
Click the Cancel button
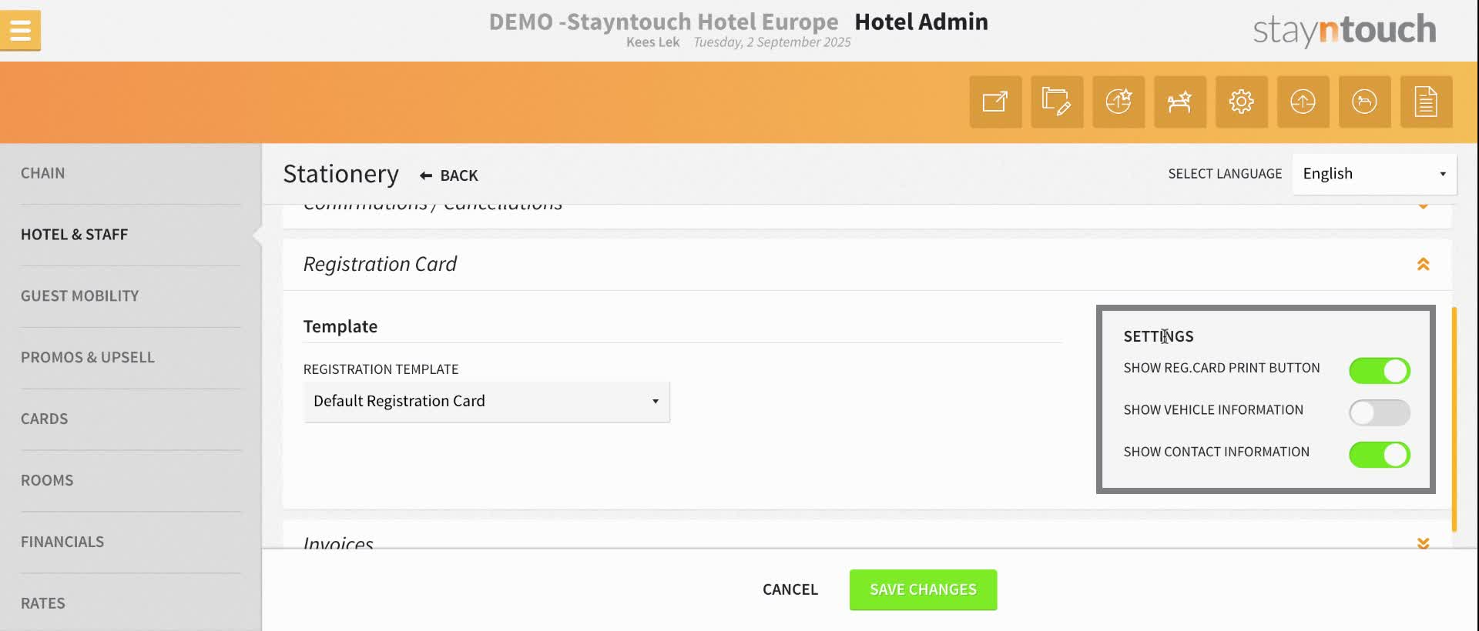pos(790,590)
